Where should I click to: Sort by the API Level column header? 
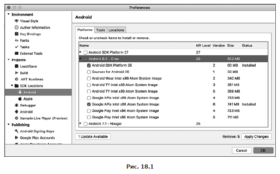(203, 45)
